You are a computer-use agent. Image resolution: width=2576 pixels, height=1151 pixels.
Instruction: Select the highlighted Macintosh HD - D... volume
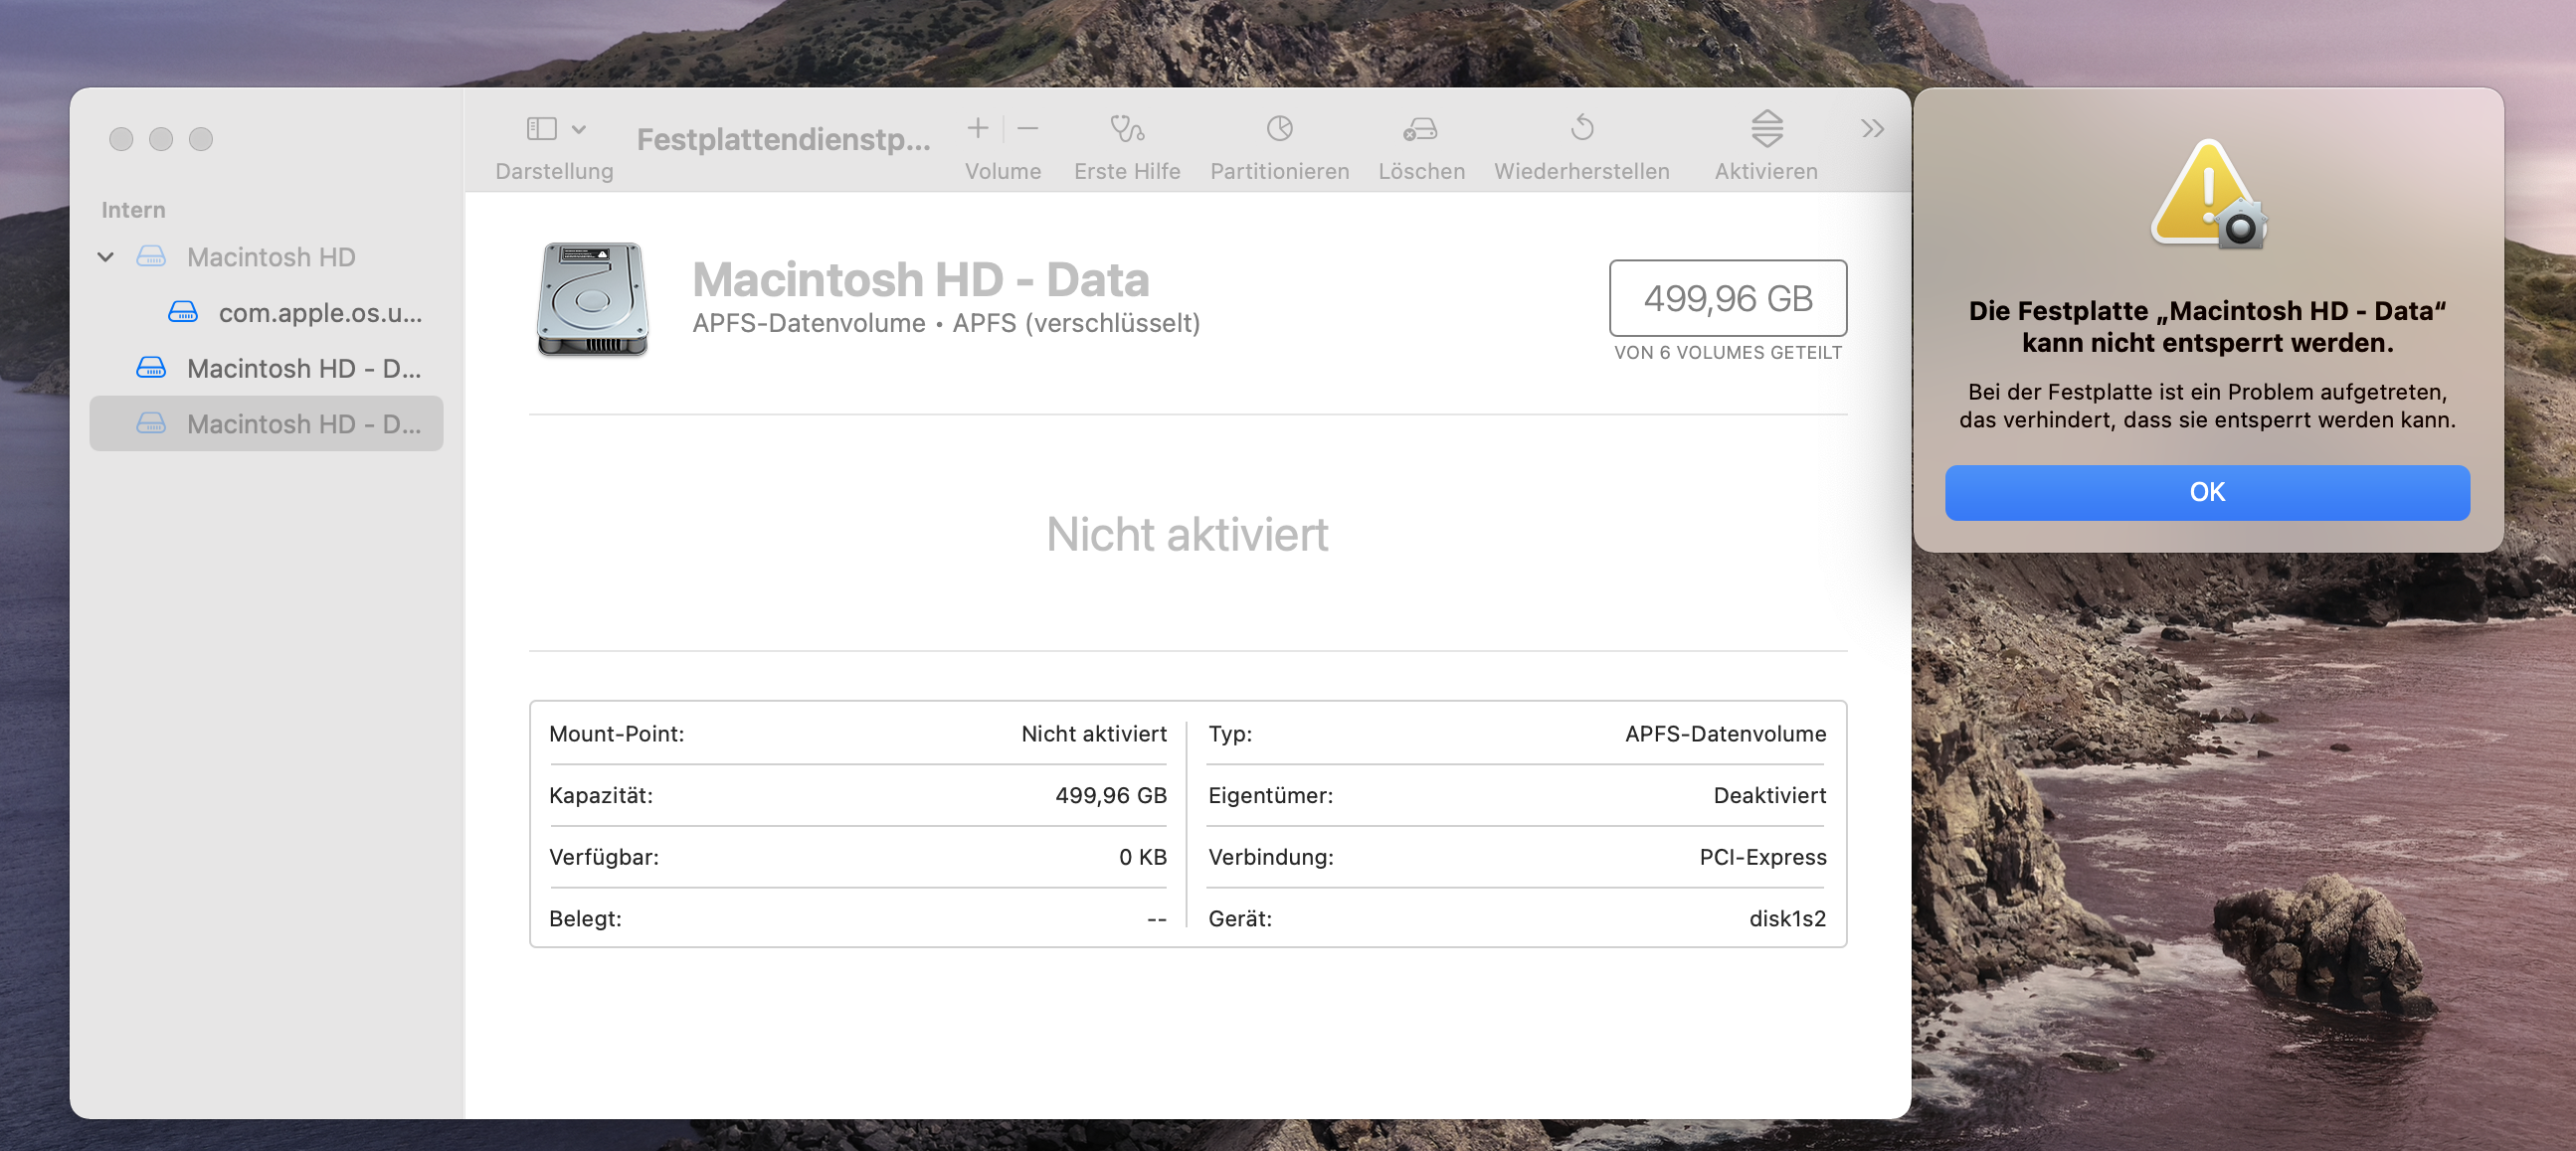pyautogui.click(x=303, y=424)
